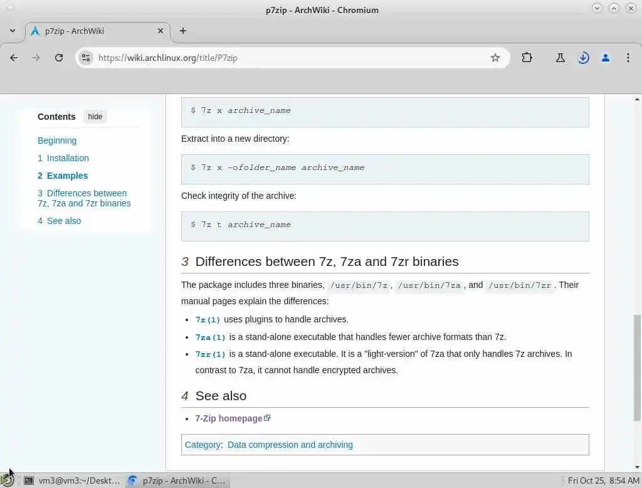
Task: Open the 7zr(1) manual page link
Action: [x=211, y=354]
